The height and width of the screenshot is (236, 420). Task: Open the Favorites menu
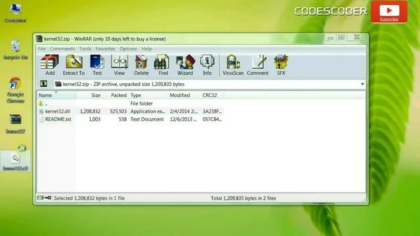pos(105,49)
